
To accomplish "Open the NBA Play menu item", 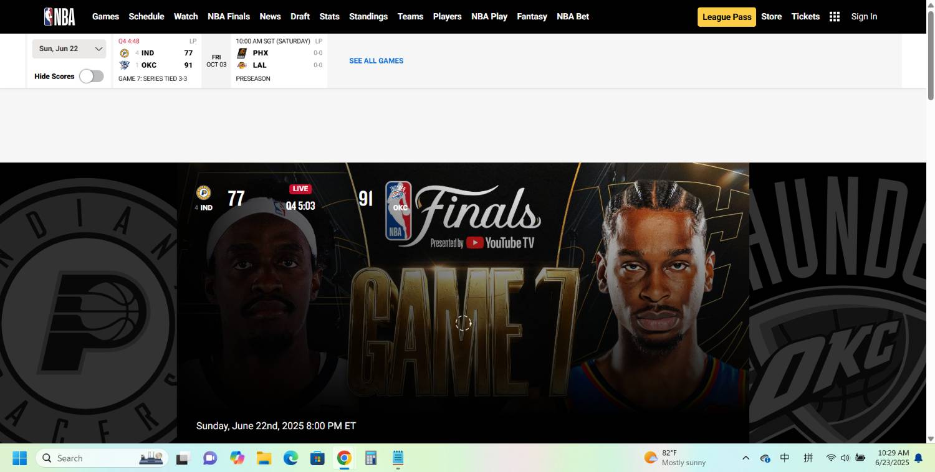I will click(489, 17).
